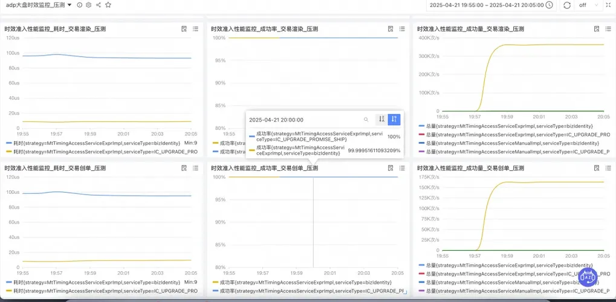Click the dashboard info icon near title
Viewport: 616px width, 302px height.
click(x=80, y=5)
